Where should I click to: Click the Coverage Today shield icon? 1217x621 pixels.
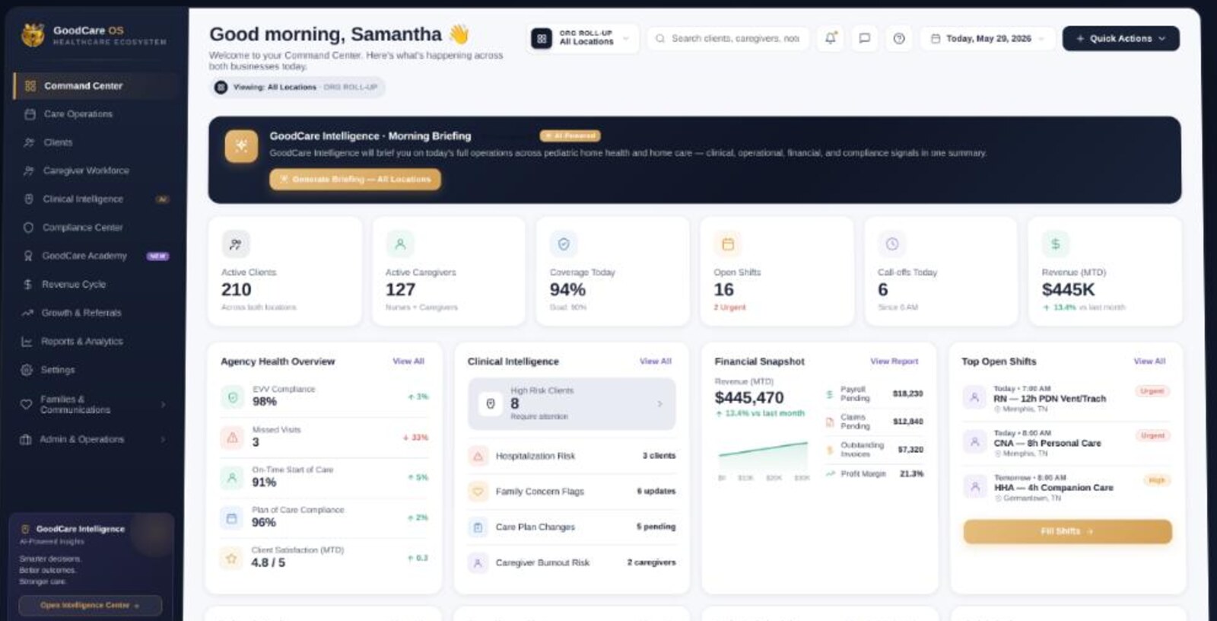[564, 244]
